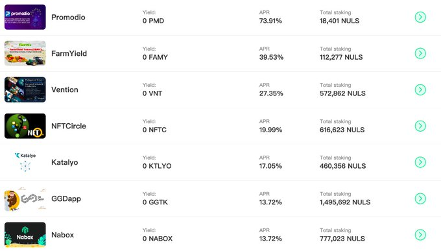Select the FarmYield banner thumbnail
This screenshot has height=251, width=441.
[25, 53]
